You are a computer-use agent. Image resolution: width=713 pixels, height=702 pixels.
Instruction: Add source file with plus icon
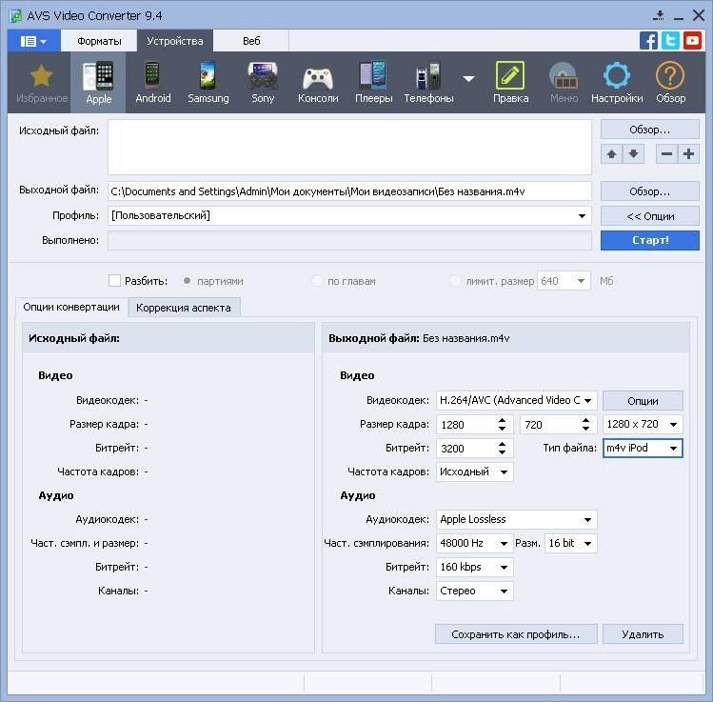[688, 154]
